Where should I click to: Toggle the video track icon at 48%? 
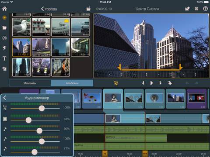click(x=5, y=119)
